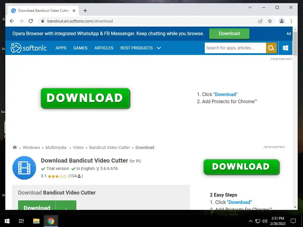
Task: Open Bandicut Video Cutter breadcrumb link
Action: (x=109, y=147)
